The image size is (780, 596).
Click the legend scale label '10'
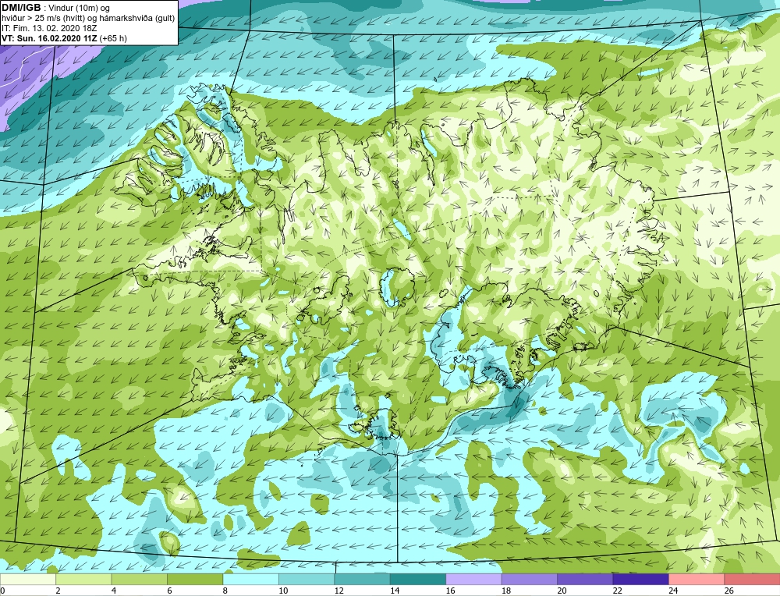click(x=283, y=591)
